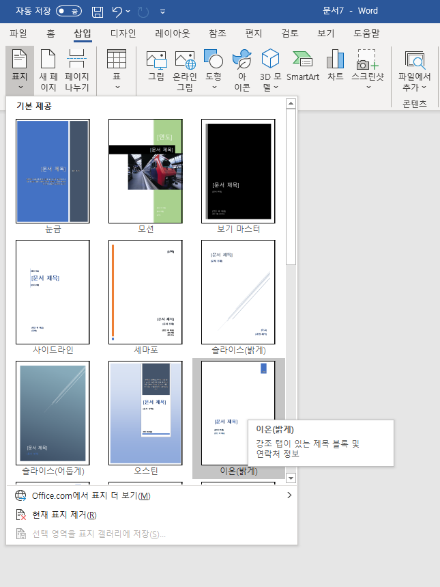Screen dimensions: 440x587
Task: Click 현재 표지 제거 menu item
Action: (151, 515)
